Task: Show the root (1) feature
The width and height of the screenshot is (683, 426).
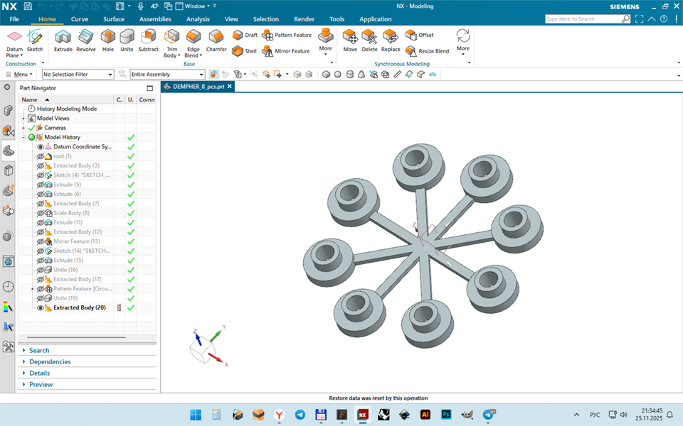Action: coord(41,156)
